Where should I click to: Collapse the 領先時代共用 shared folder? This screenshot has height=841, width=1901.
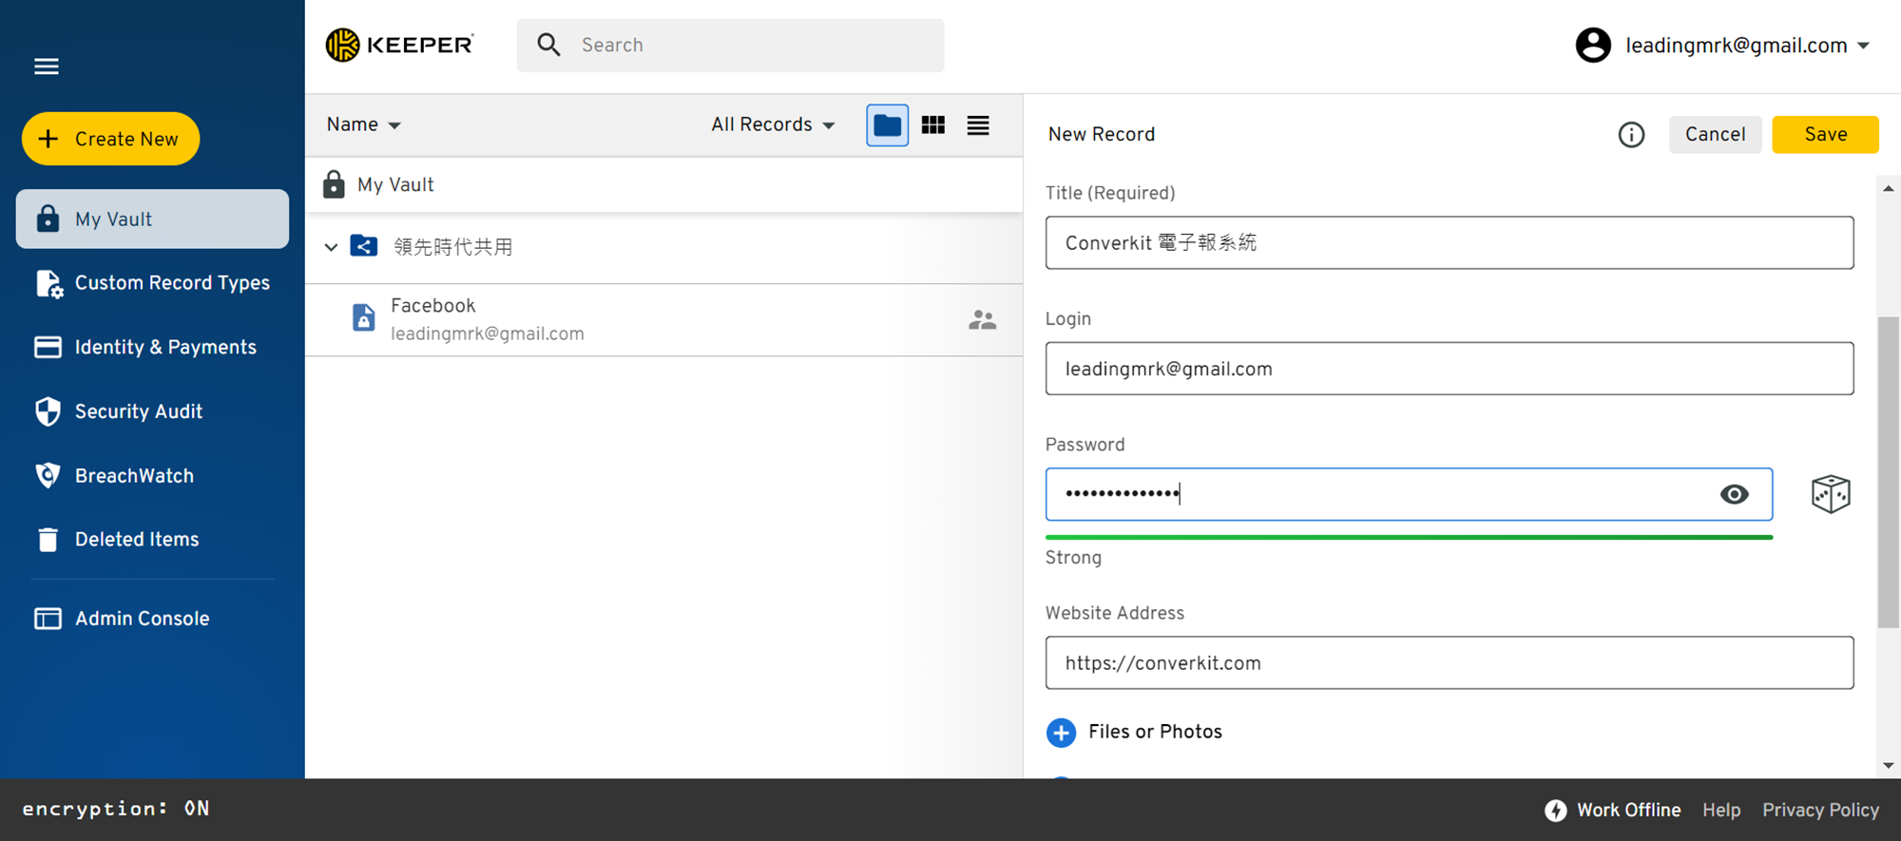point(331,247)
